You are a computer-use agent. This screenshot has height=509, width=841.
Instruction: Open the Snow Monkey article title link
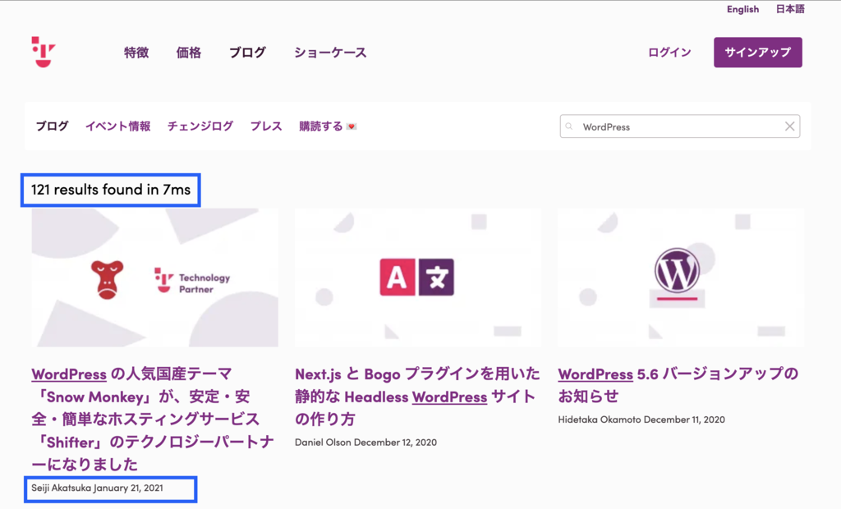pyautogui.click(x=153, y=419)
